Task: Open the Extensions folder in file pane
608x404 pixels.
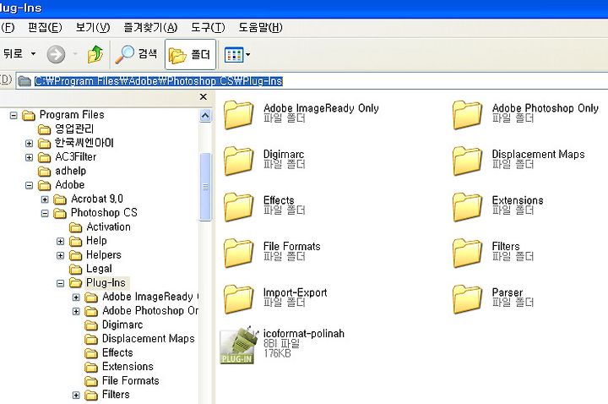Action: coord(467,207)
